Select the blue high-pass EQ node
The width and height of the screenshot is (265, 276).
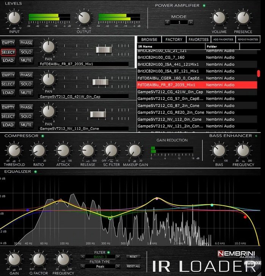(x=28, y=210)
